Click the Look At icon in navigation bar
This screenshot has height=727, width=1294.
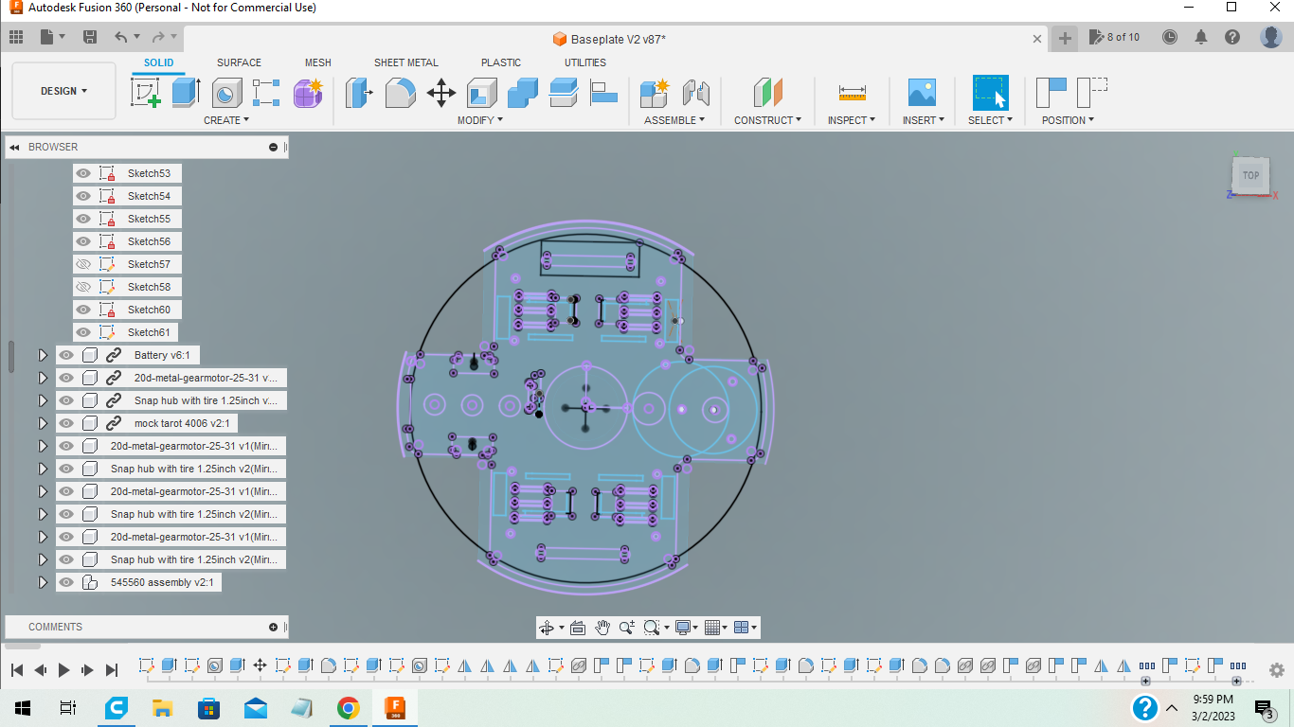tap(578, 628)
